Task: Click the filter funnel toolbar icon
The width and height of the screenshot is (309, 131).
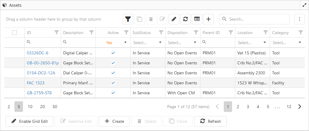Action: click(128, 19)
